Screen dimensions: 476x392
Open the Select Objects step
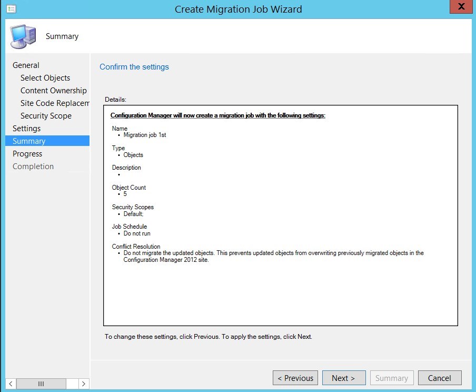pyautogui.click(x=45, y=77)
